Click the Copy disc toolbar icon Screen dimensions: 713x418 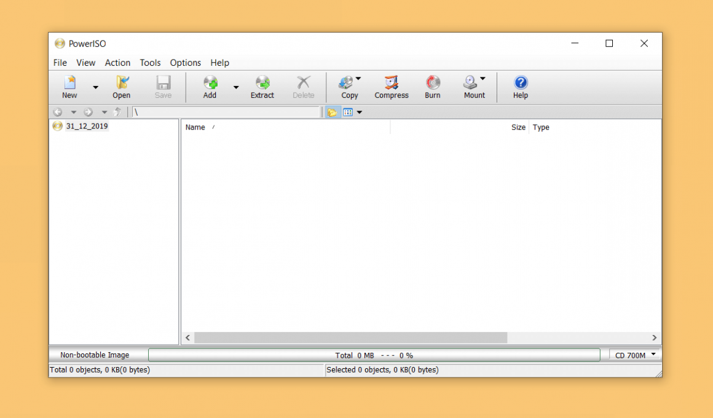[x=346, y=83]
